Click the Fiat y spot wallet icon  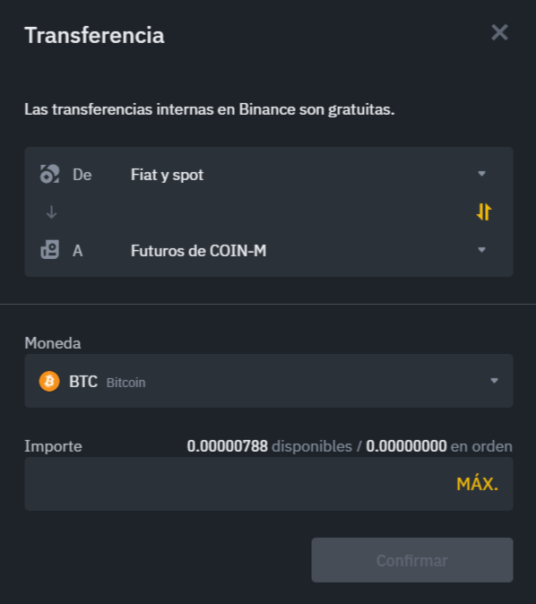point(50,174)
